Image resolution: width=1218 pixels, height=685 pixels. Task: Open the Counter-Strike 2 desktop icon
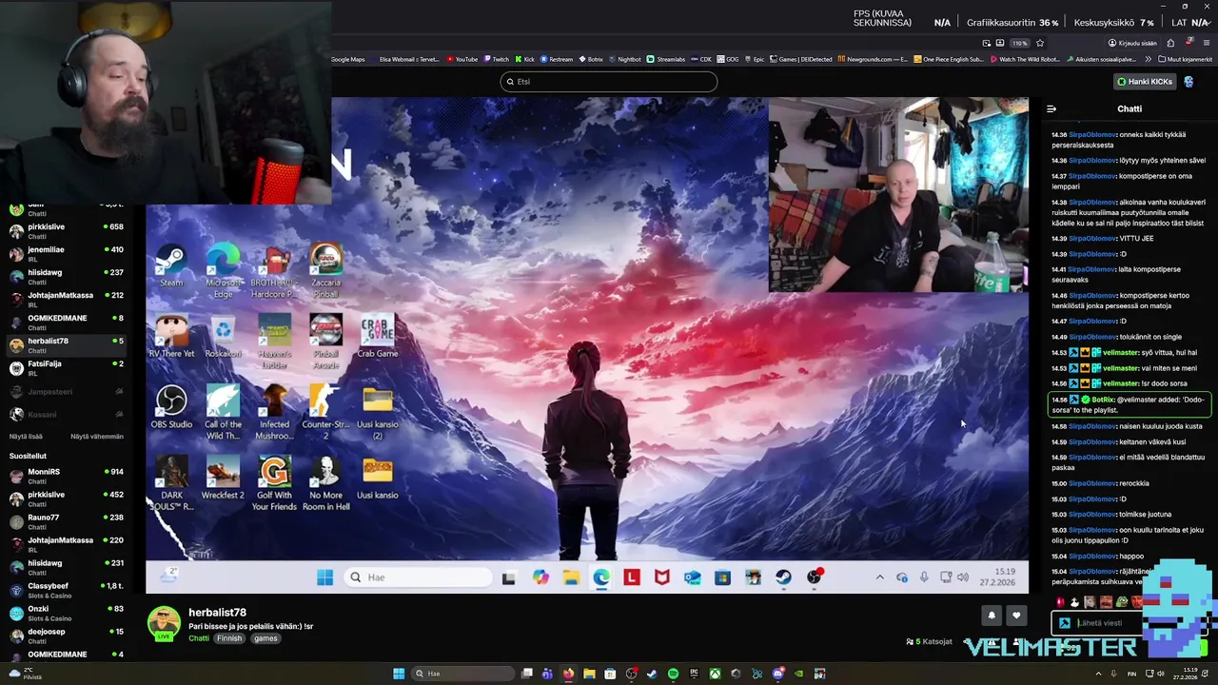(325, 412)
